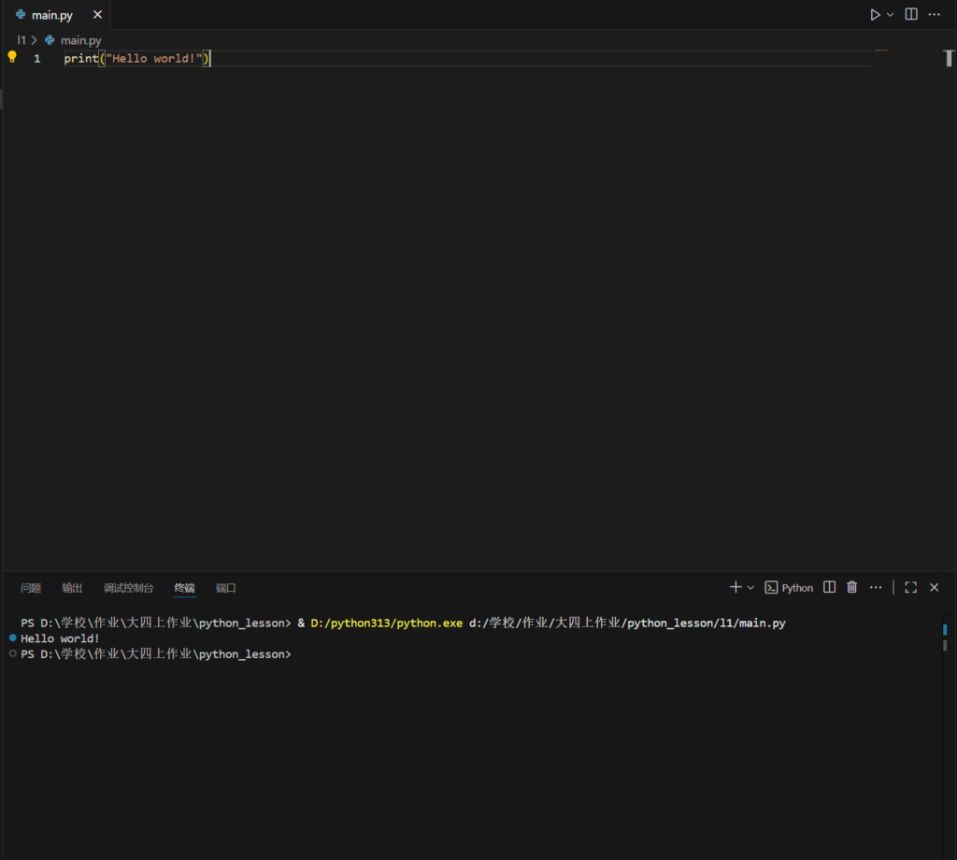Click the terminal scrollbar marker

(x=945, y=630)
